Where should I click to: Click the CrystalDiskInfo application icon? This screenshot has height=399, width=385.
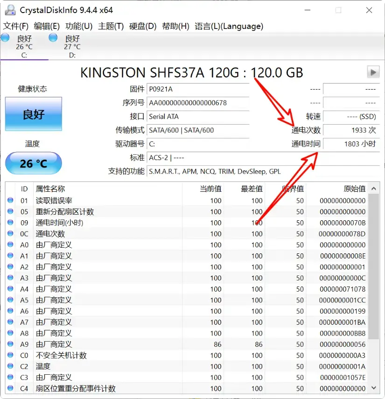[x=10, y=9]
